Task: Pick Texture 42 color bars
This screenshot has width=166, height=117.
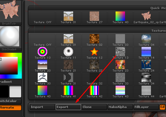Action: [94, 92]
